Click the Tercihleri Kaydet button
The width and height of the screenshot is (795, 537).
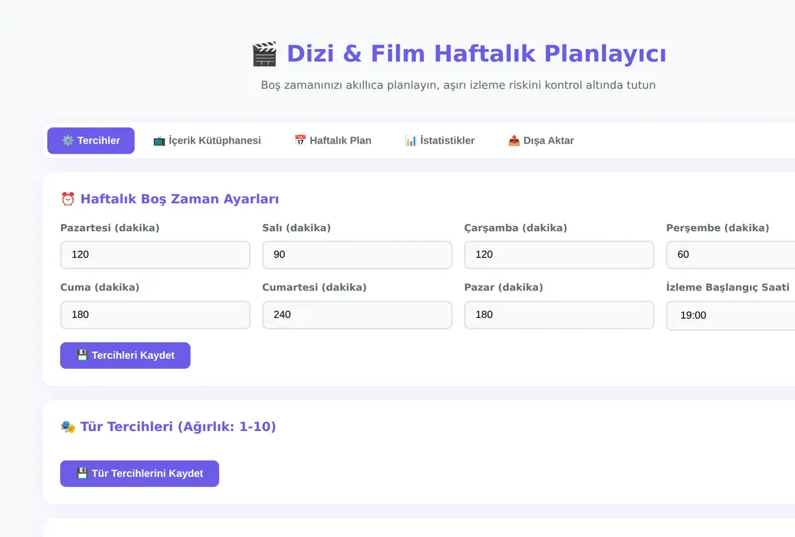(125, 356)
